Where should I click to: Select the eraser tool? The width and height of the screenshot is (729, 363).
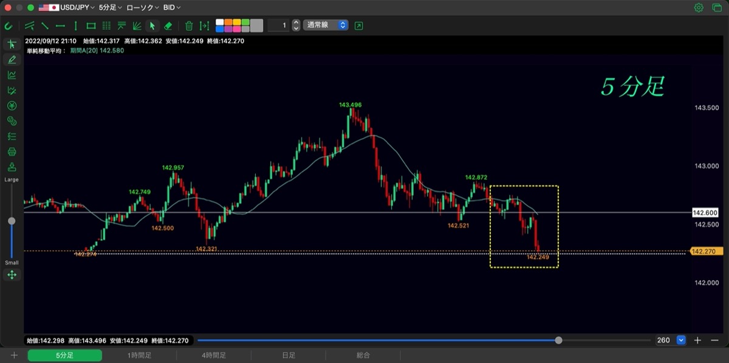(x=169, y=26)
